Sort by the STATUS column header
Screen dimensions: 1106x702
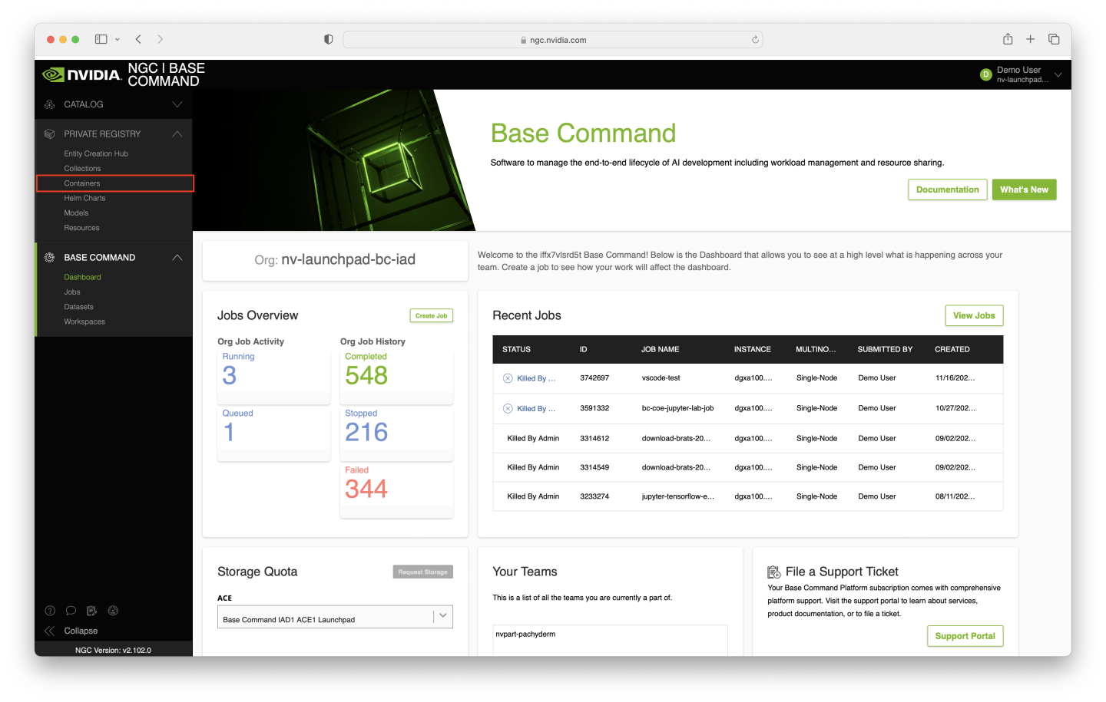point(516,349)
